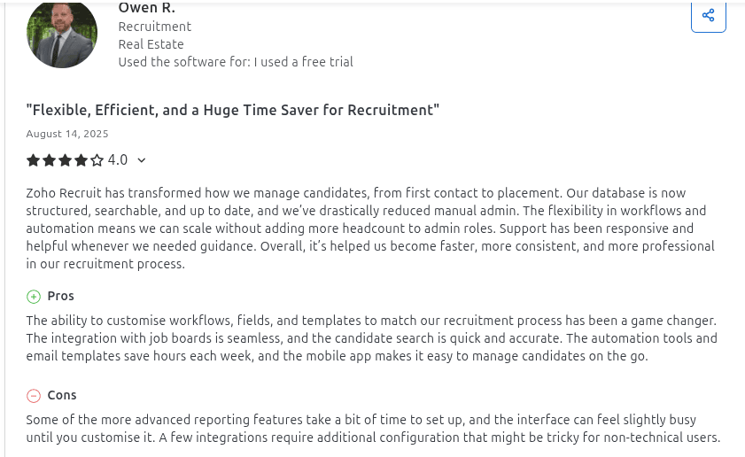Click the share review icon button

[708, 16]
